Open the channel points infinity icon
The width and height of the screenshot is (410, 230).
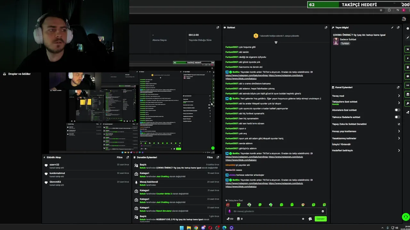[x=230, y=219]
